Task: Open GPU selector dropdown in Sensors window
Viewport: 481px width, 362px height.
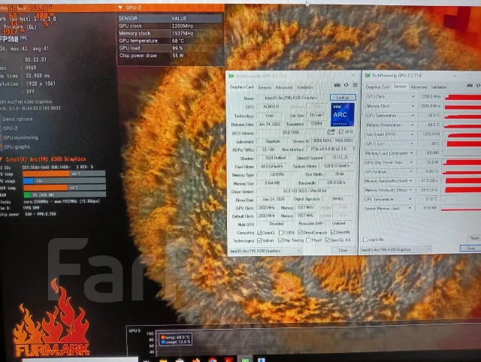Action: coord(396,249)
